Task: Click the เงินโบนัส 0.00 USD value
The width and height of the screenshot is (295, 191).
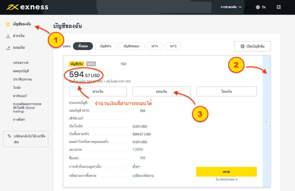Action: tap(140, 126)
